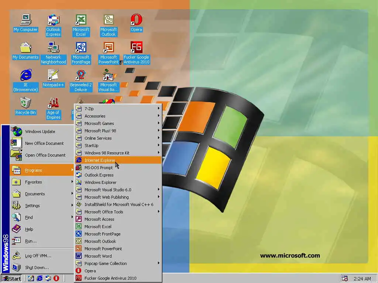Choose Open Office Document in Start menu
This screenshot has height=283, width=378.
pyautogui.click(x=41, y=155)
